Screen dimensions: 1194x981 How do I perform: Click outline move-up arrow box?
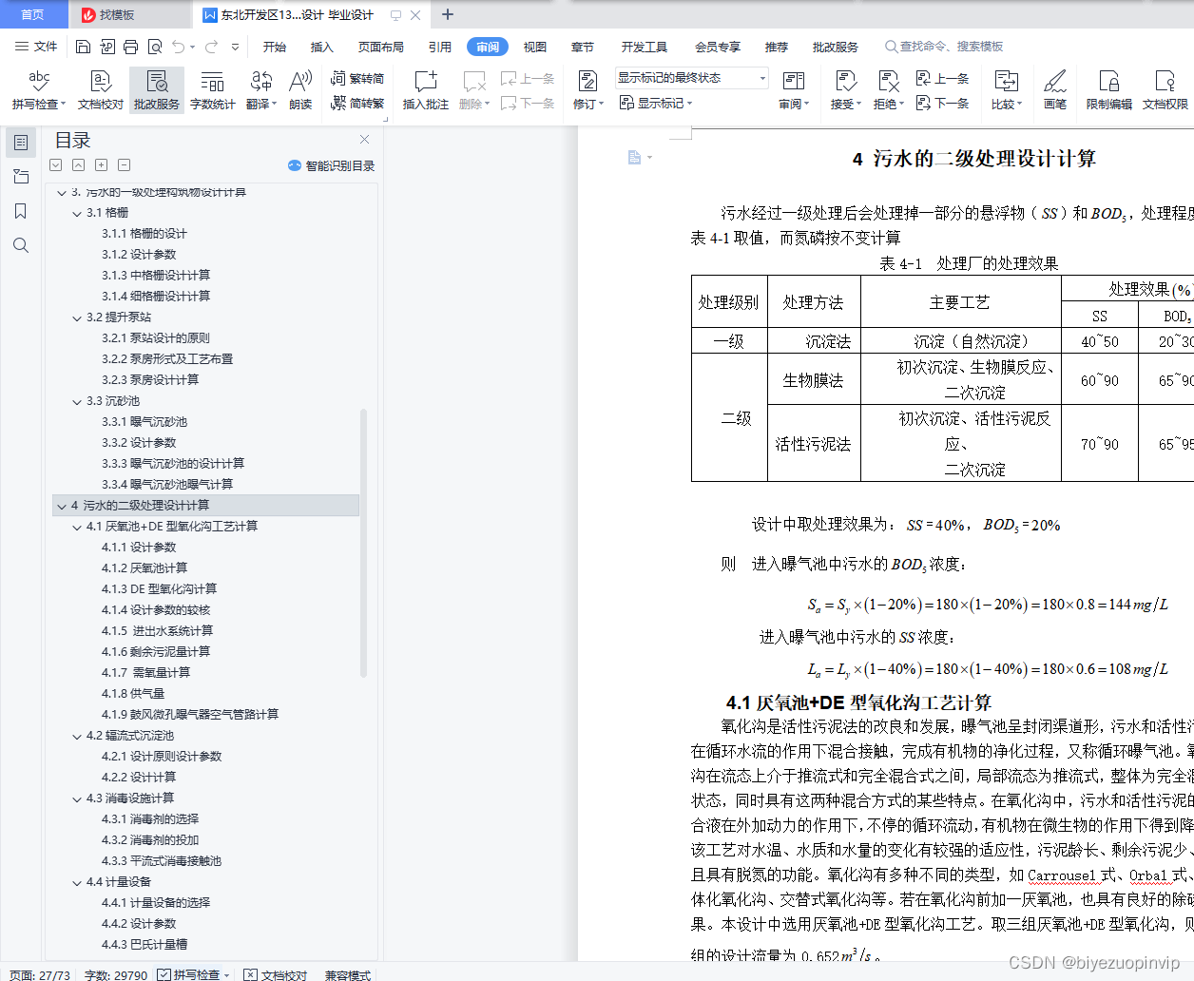pyautogui.click(x=78, y=165)
